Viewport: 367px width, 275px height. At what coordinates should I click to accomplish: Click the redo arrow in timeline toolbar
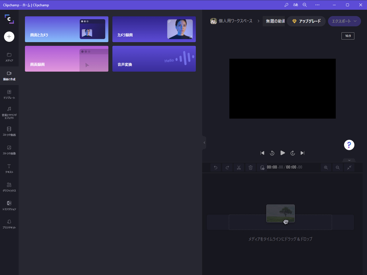click(227, 168)
